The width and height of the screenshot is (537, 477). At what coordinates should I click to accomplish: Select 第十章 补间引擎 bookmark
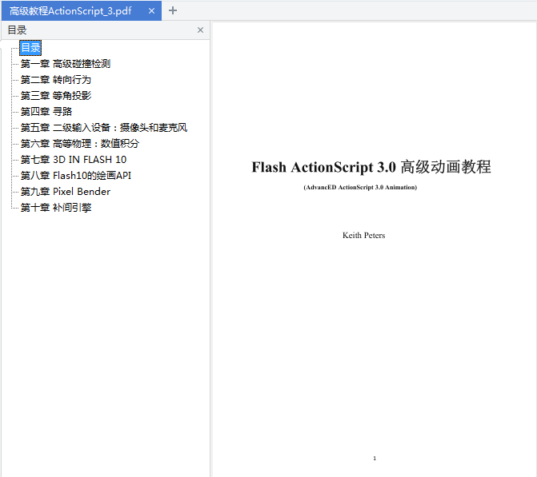pyautogui.click(x=56, y=208)
